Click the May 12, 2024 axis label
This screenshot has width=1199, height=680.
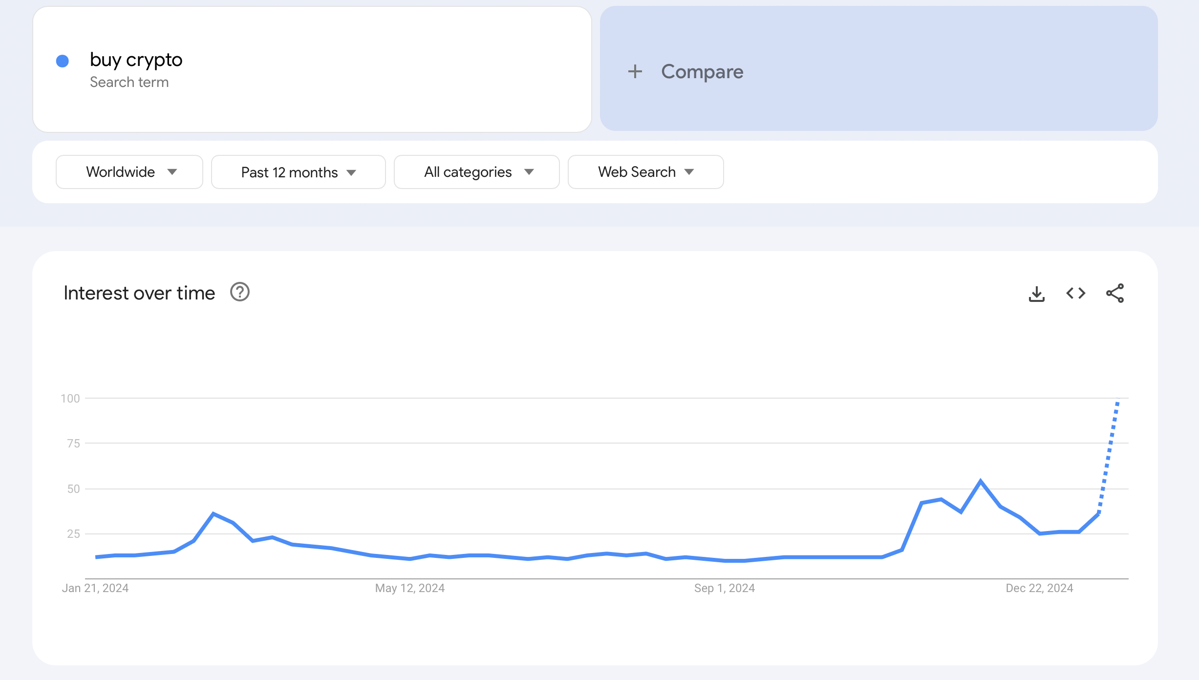point(409,588)
